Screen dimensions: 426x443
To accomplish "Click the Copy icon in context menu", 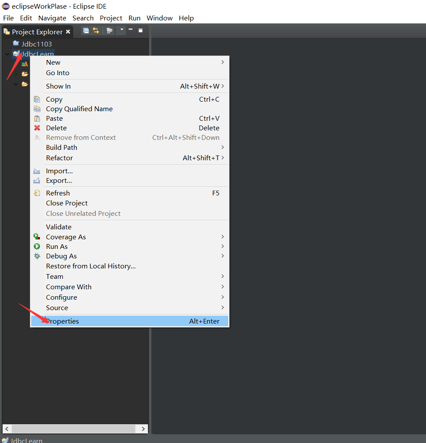I will coord(37,99).
